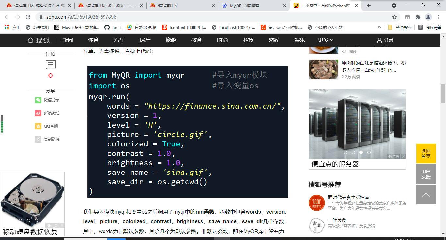Click the server room ad image

pos(357,124)
